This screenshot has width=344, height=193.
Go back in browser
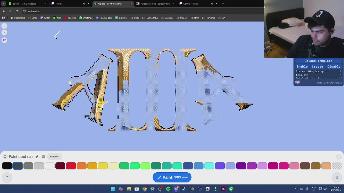tap(4, 11)
